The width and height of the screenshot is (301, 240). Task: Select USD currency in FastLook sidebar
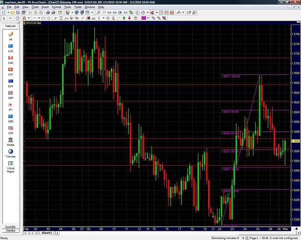click(x=11, y=130)
